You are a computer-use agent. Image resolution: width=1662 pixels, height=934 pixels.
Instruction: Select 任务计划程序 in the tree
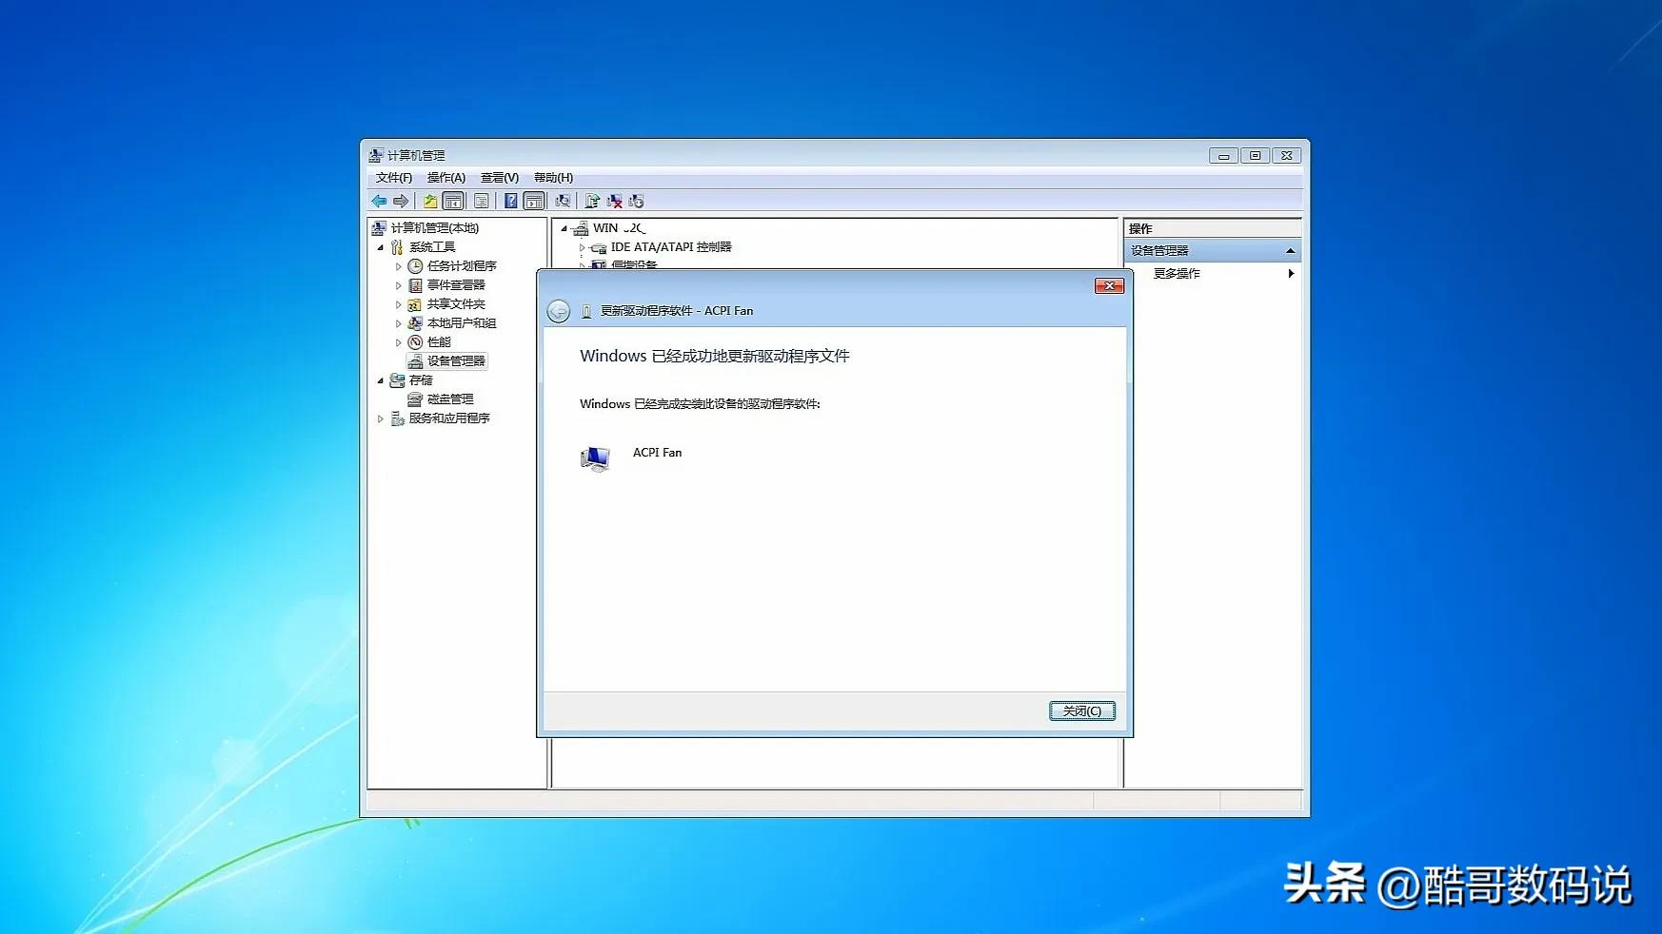click(462, 266)
